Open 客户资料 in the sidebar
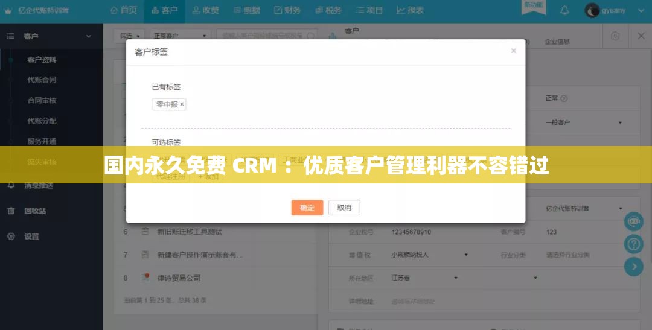The image size is (652, 330). click(42, 60)
